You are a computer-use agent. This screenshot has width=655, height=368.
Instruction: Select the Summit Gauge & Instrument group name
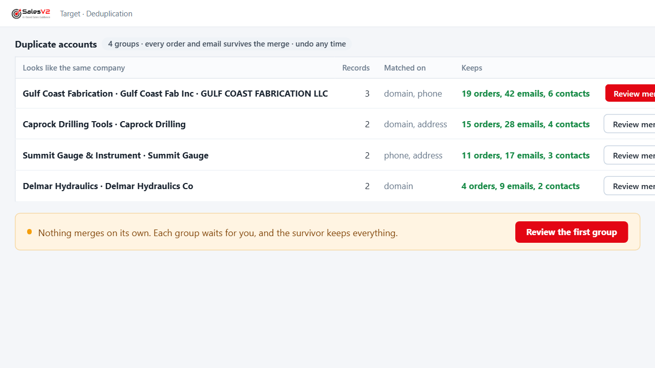coord(116,155)
